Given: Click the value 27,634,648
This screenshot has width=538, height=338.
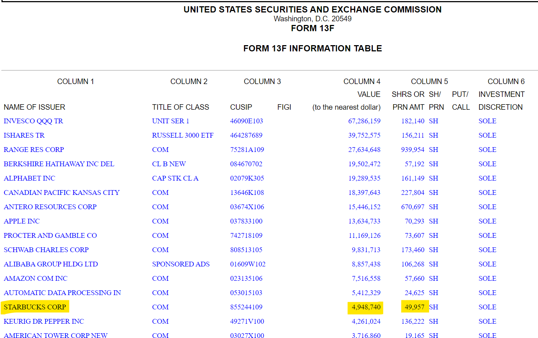Looking at the screenshot, I should click(x=364, y=150).
